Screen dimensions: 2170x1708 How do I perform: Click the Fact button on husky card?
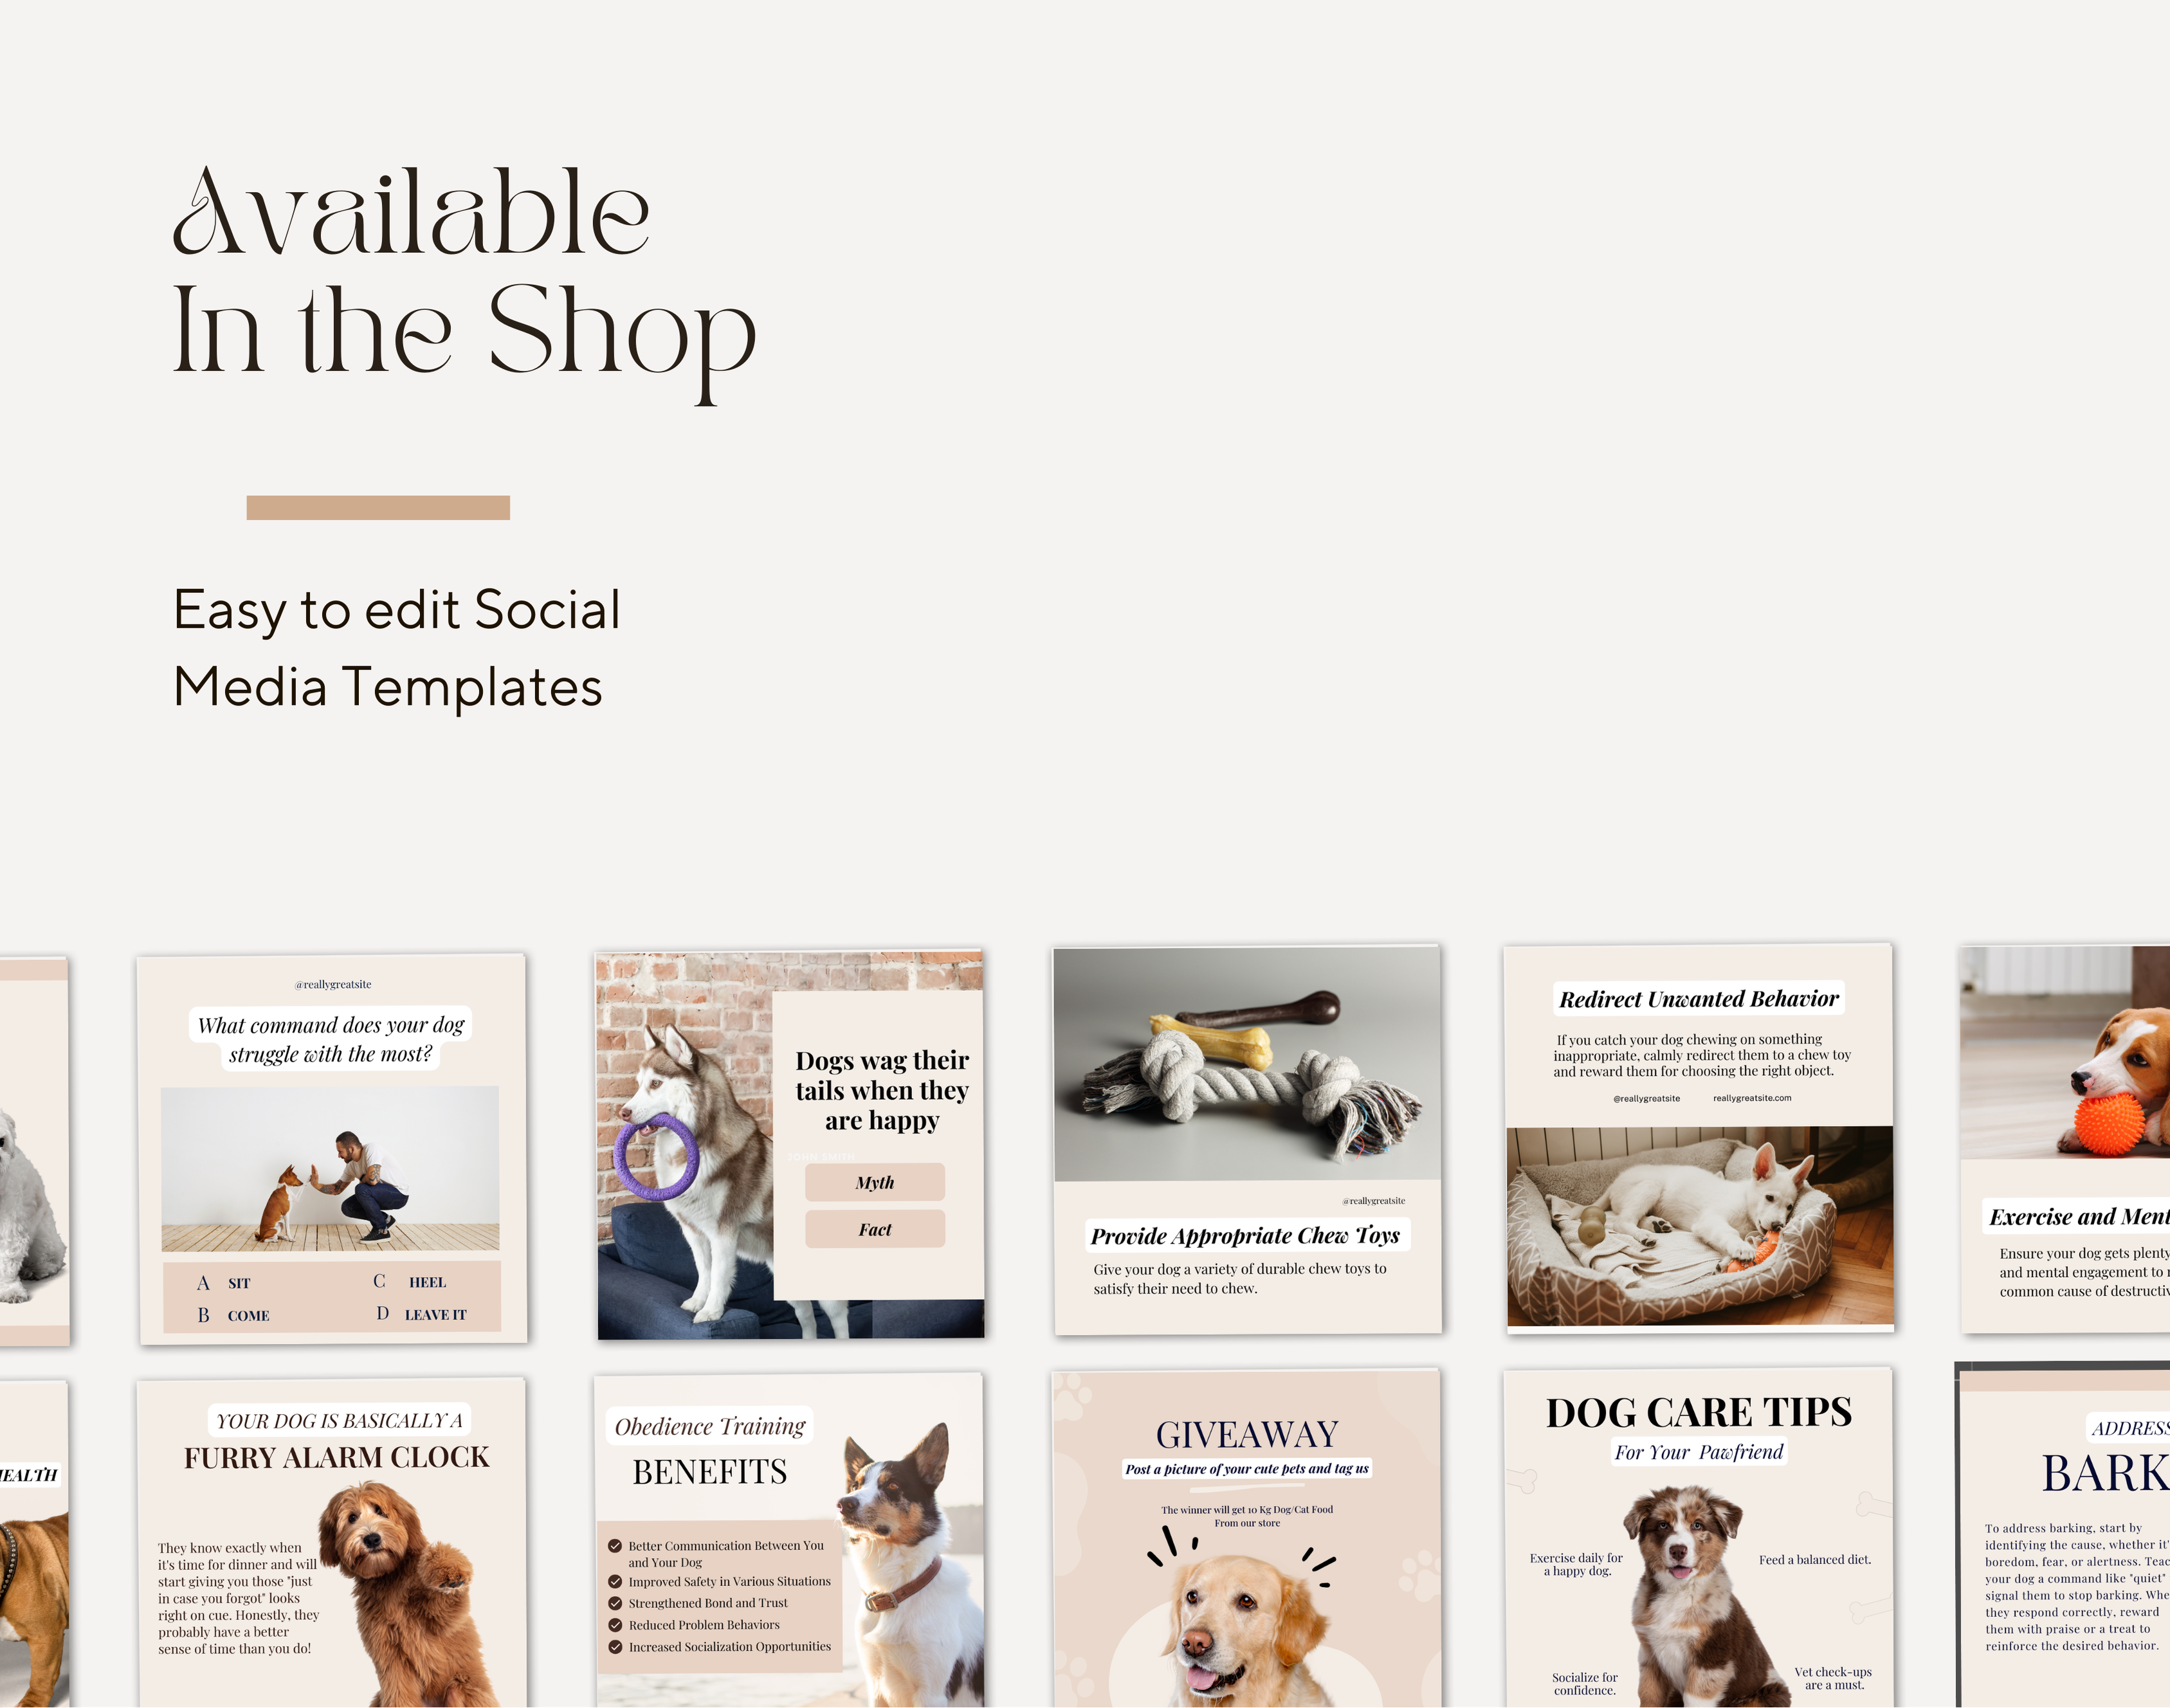(875, 1229)
